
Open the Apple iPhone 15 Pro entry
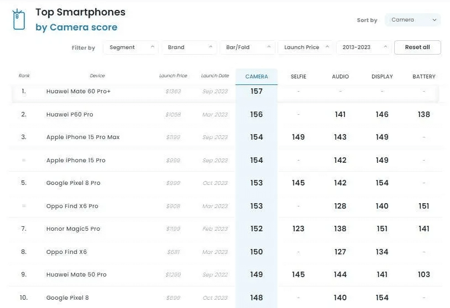76,160
